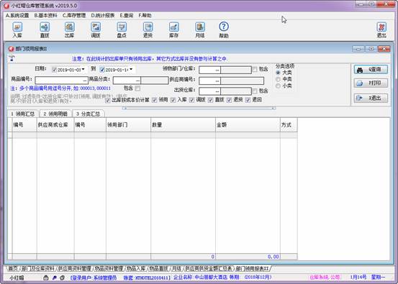Switch to 物品资料管理 bottom tab

tap(109, 268)
